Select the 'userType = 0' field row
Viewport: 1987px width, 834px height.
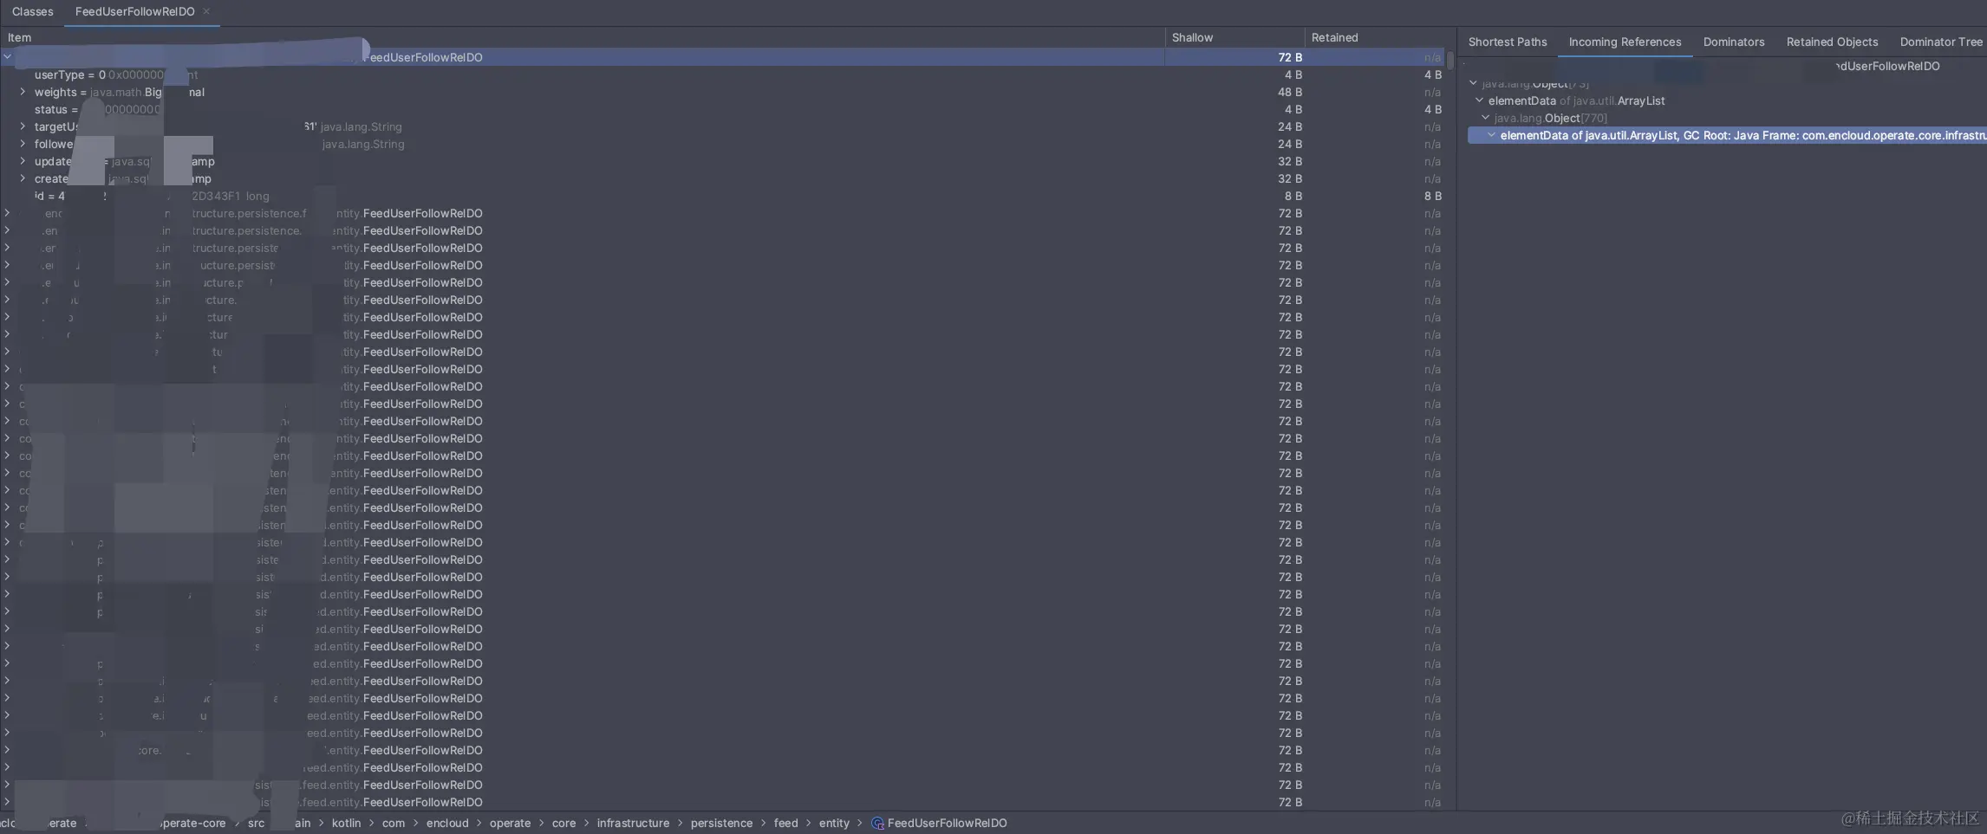723,74
